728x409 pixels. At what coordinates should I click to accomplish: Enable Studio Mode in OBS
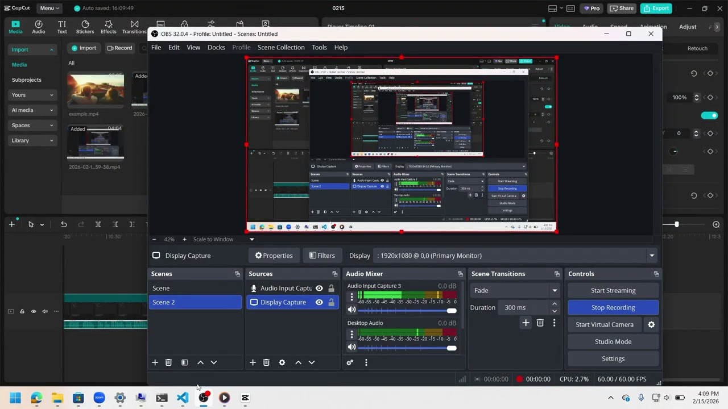(613, 341)
